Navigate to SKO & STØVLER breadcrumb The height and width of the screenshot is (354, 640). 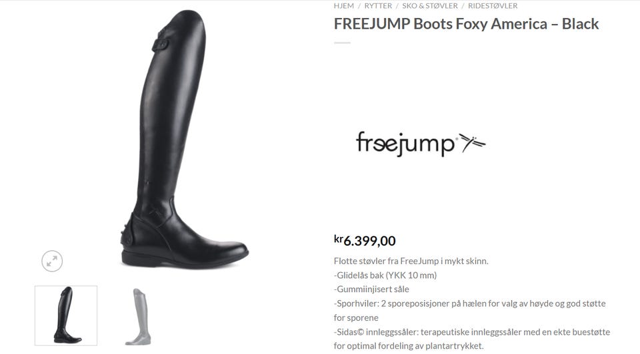click(x=430, y=6)
